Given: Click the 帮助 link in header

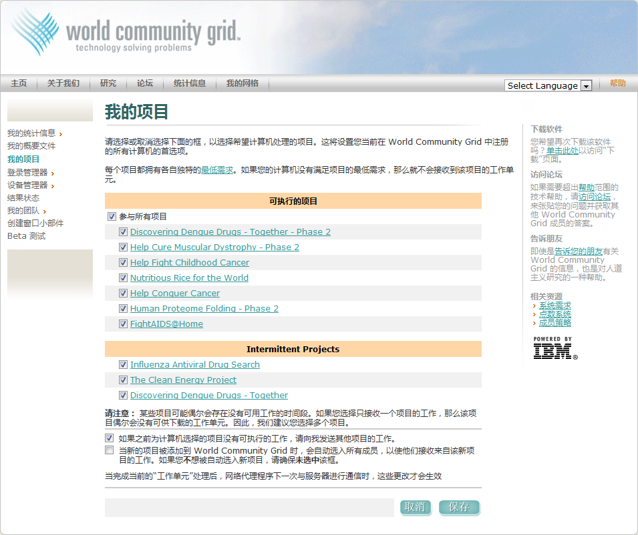Looking at the screenshot, I should [x=618, y=83].
